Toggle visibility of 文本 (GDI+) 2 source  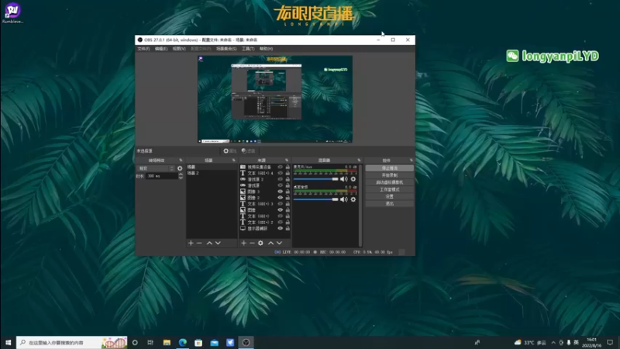(281, 223)
